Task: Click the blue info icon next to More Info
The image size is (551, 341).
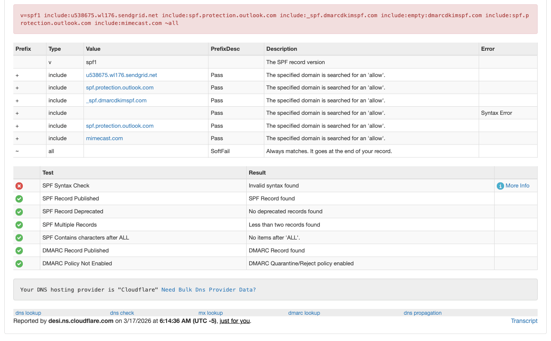Action: [500, 186]
